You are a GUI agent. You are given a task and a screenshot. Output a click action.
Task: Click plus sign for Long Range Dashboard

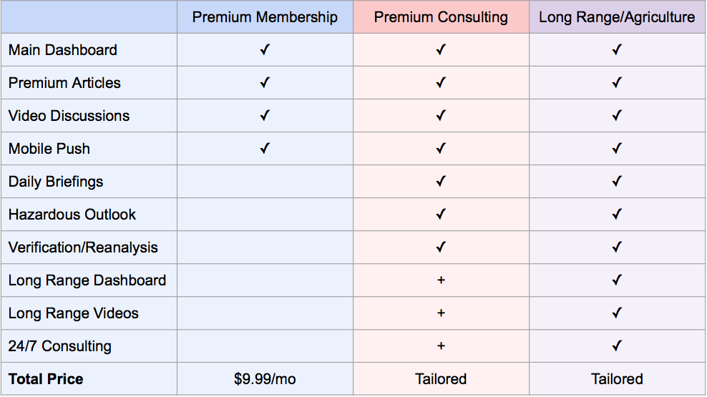(x=441, y=280)
